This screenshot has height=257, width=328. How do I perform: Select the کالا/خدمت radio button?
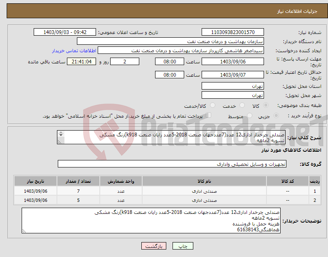pos(212,105)
